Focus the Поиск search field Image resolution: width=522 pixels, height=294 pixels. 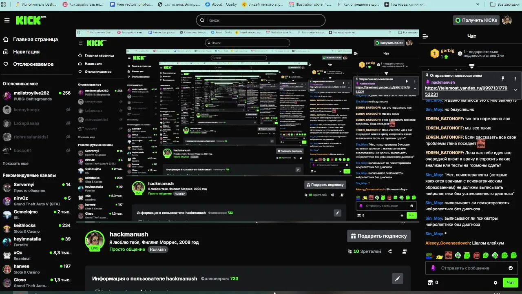(261, 20)
